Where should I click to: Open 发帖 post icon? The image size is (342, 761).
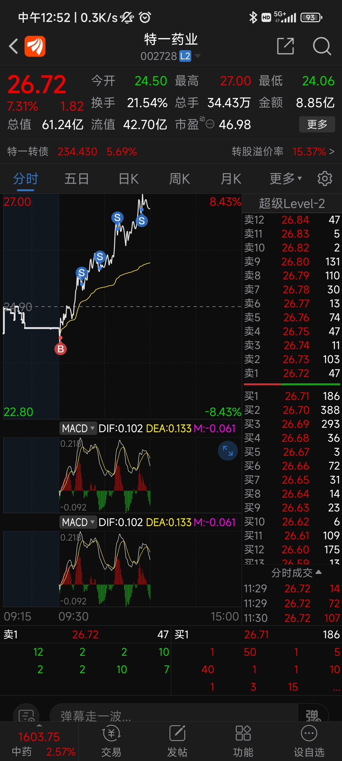tap(177, 741)
